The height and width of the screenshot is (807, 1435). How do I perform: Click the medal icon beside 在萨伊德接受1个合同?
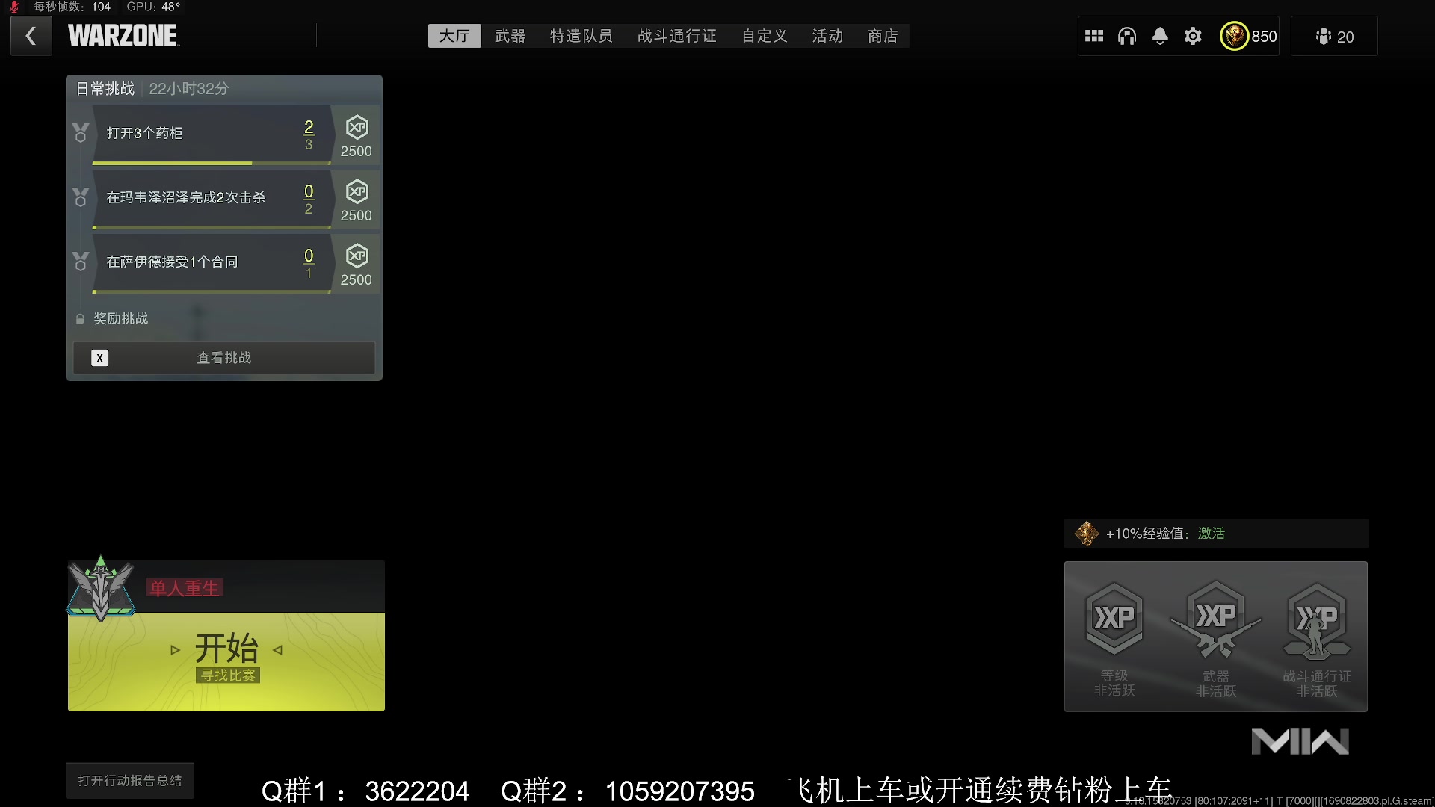(x=81, y=262)
